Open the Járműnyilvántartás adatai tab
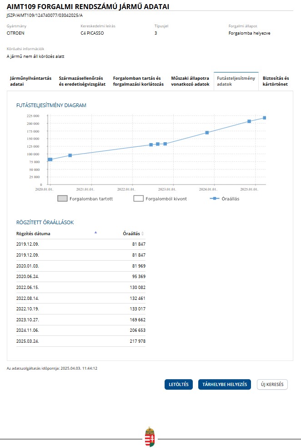 pyautogui.click(x=30, y=81)
